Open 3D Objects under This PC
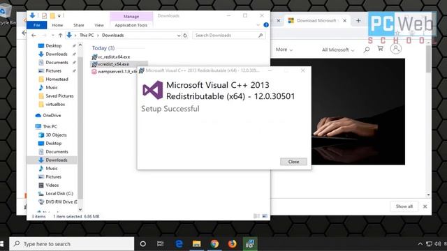This screenshot has height=251, width=447. click(56, 135)
